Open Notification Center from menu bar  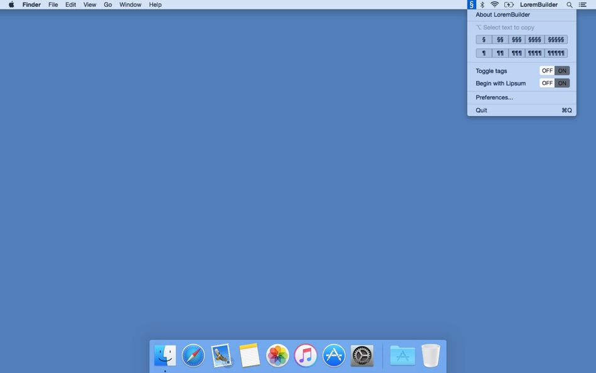[x=582, y=4]
